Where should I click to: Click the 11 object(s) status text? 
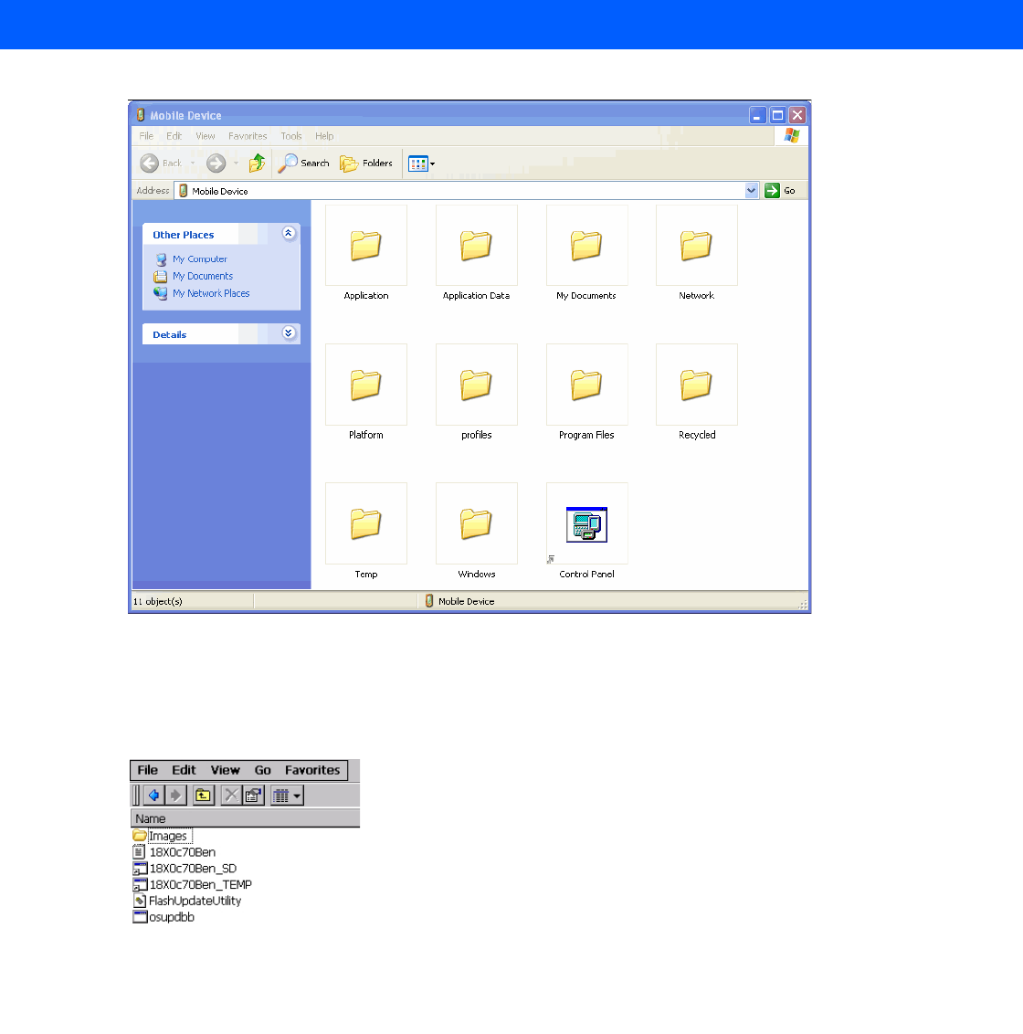(158, 601)
